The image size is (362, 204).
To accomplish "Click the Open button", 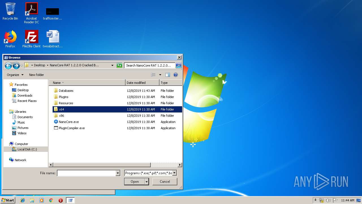I will pyautogui.click(x=135, y=182).
